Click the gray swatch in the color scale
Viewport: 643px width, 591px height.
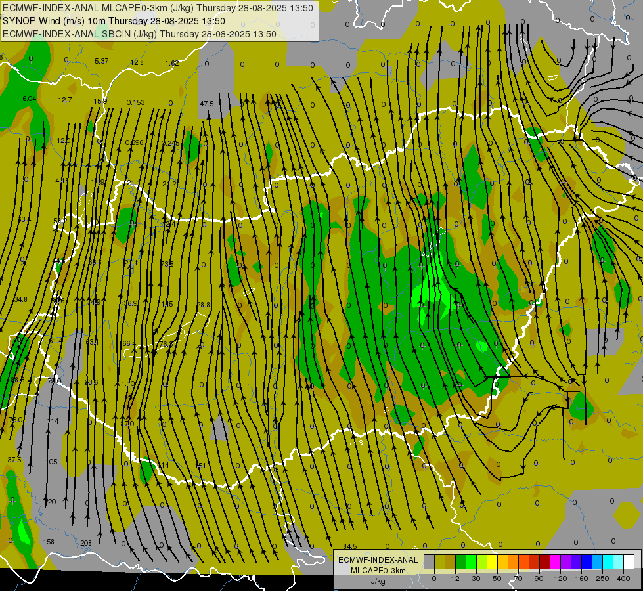430,562
